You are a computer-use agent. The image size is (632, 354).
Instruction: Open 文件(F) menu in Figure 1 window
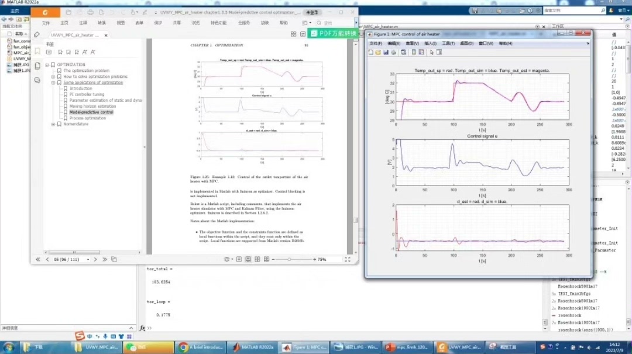point(376,43)
